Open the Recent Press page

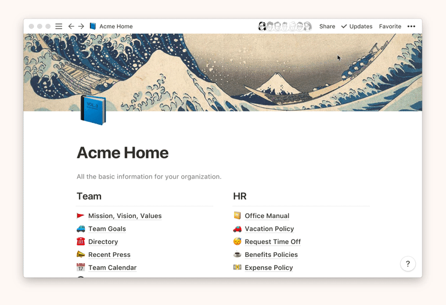[x=109, y=255]
